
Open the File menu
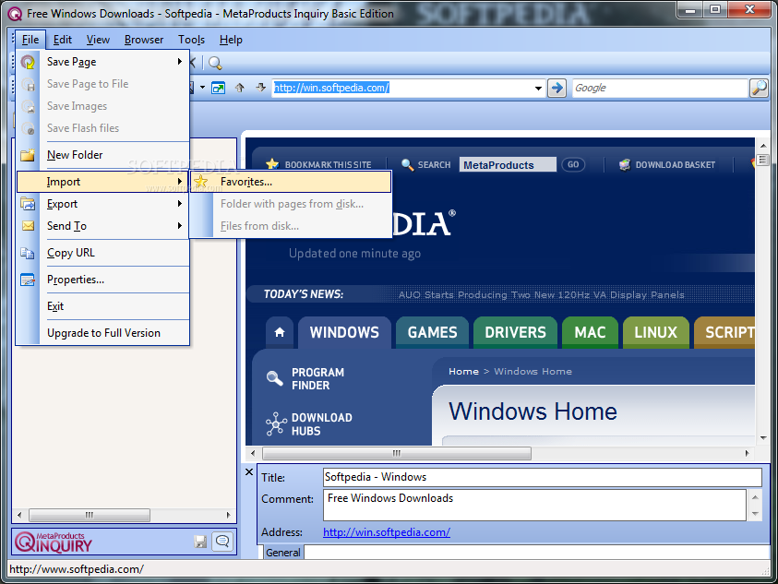30,40
